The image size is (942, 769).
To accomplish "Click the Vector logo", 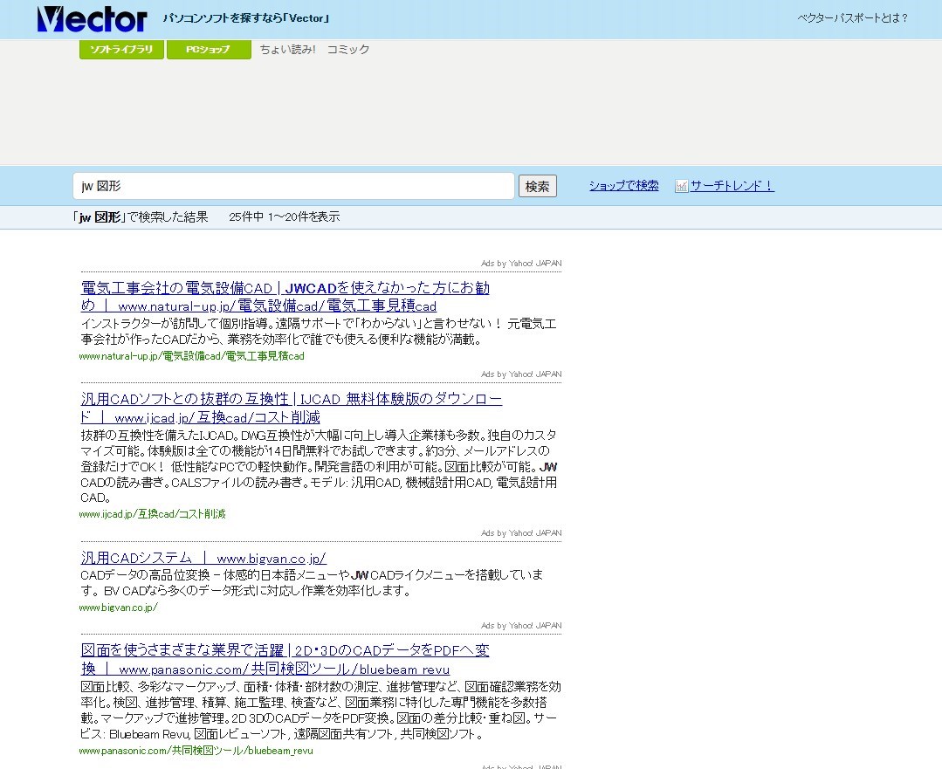I will pyautogui.click(x=92, y=19).
